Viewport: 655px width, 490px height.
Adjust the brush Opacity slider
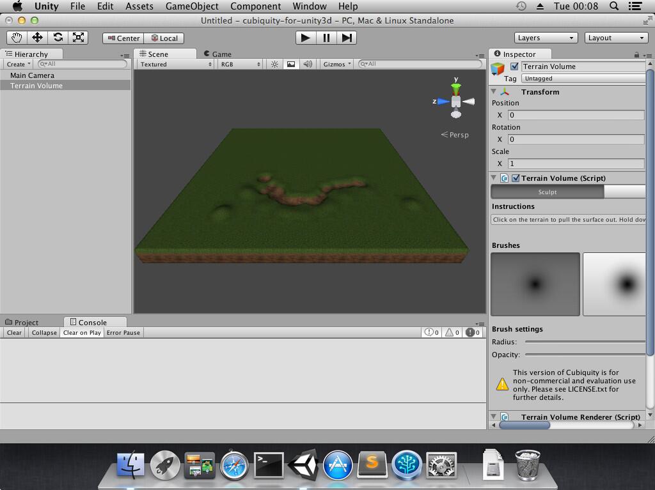tap(585, 355)
